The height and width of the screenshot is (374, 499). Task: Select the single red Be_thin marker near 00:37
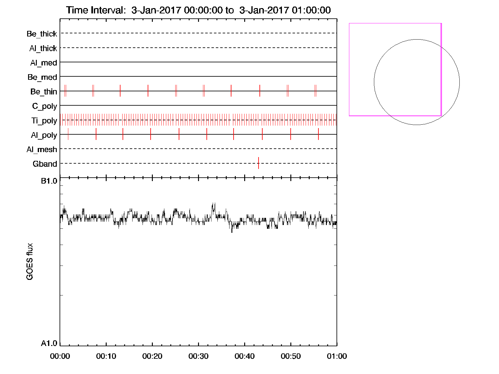[x=231, y=91]
